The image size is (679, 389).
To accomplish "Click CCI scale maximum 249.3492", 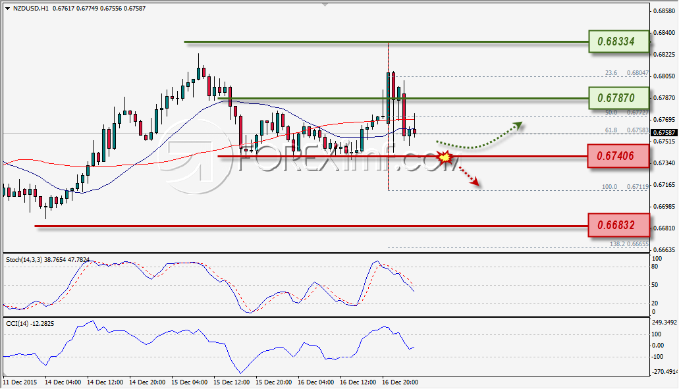I will click(x=665, y=323).
